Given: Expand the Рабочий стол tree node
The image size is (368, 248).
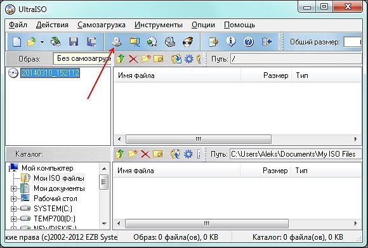Looking at the screenshot, I should pos(13,199).
